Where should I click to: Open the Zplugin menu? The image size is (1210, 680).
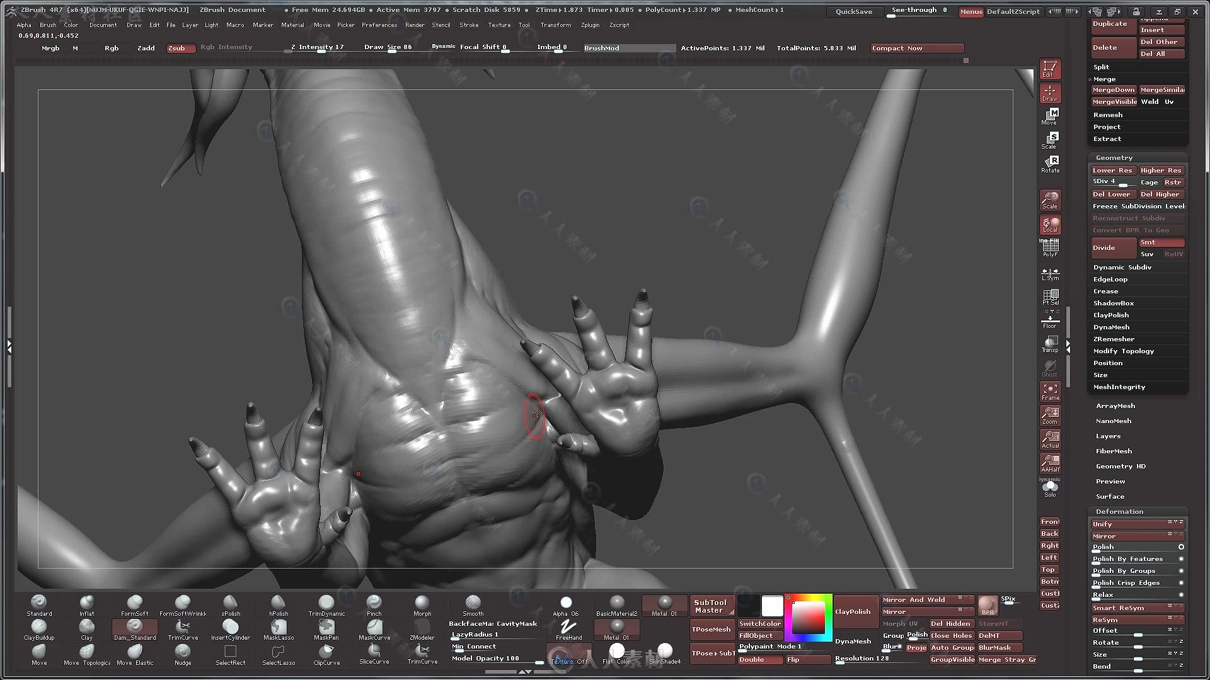point(591,25)
